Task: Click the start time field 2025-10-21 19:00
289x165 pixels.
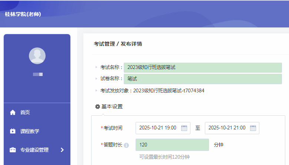Action: click(158, 128)
